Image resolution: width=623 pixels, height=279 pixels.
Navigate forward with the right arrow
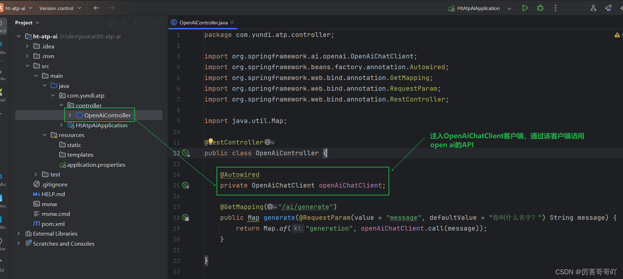pos(112,8)
